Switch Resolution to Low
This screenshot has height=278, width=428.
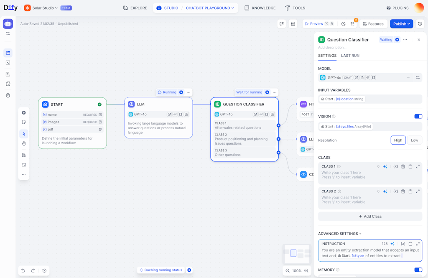click(x=414, y=140)
